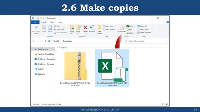Select Quick access in navigation pane
The image size is (200, 112).
(x=43, y=49)
